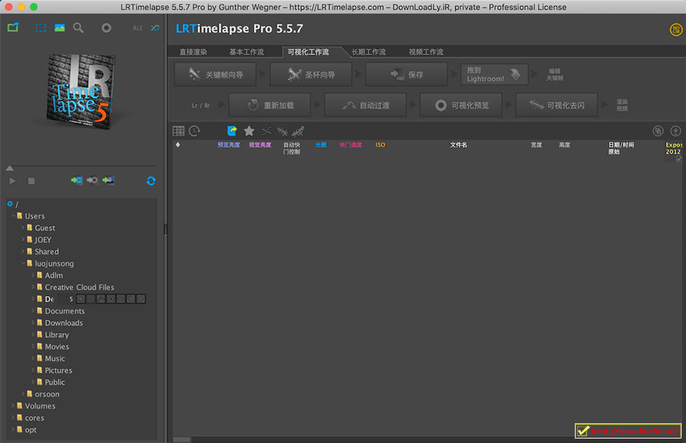Expand the Documents folder
686x443 pixels.
click(33, 311)
